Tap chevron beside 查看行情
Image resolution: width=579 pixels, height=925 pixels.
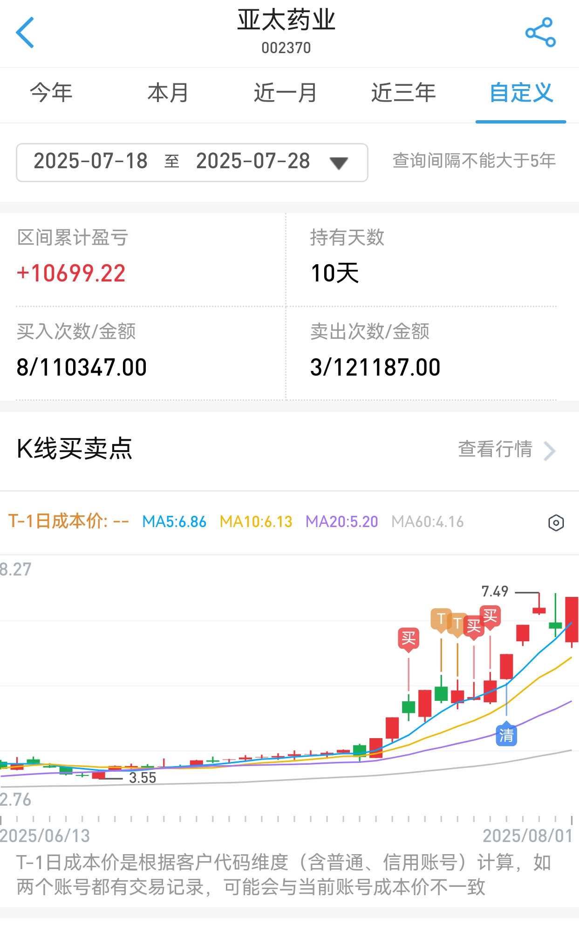(x=550, y=451)
